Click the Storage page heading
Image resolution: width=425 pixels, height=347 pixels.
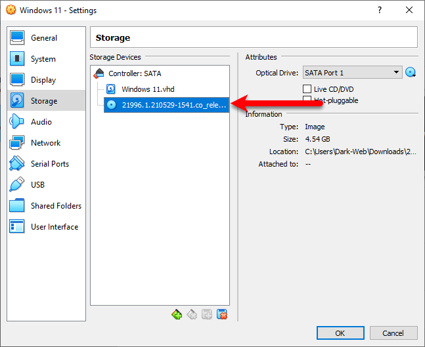[x=113, y=37]
